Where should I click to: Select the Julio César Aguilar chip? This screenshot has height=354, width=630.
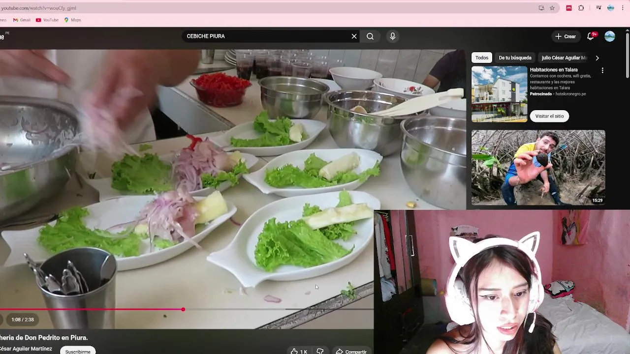(x=564, y=58)
